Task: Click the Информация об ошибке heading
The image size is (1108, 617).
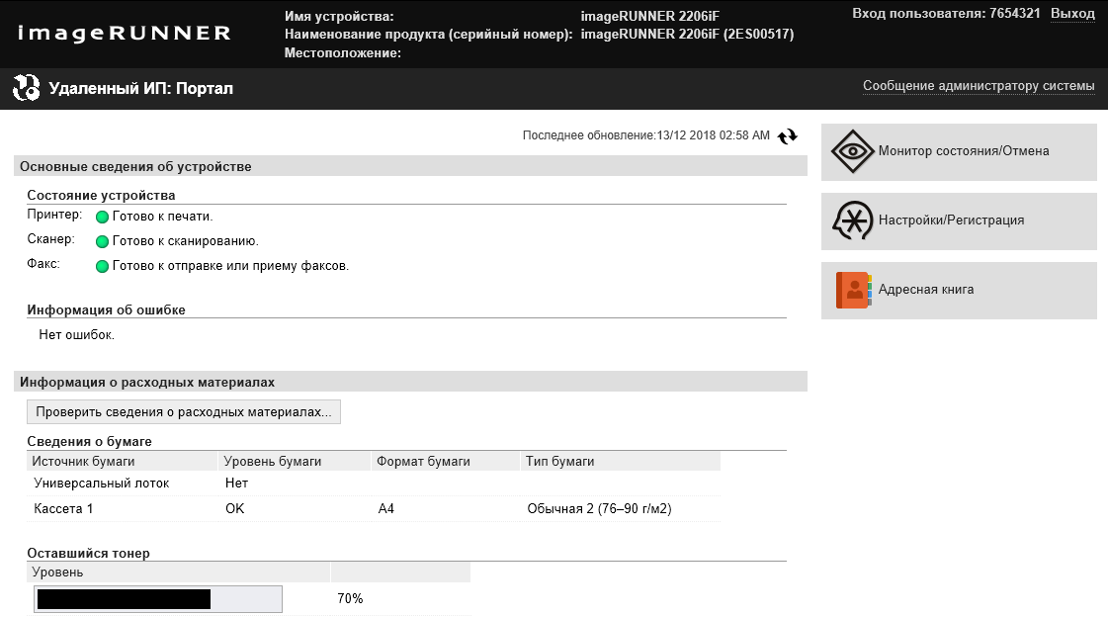Action: pyautogui.click(x=106, y=310)
